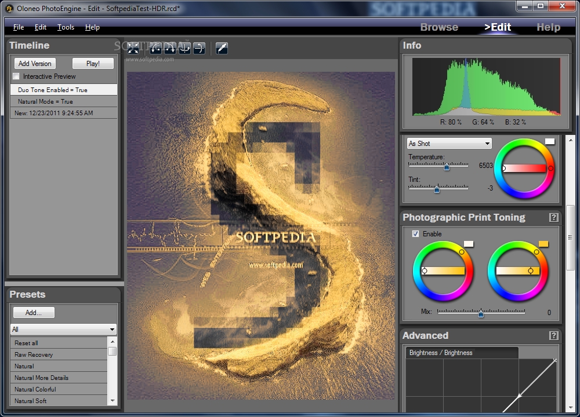
Task: Click the Tint value -3
Action: [490, 188]
